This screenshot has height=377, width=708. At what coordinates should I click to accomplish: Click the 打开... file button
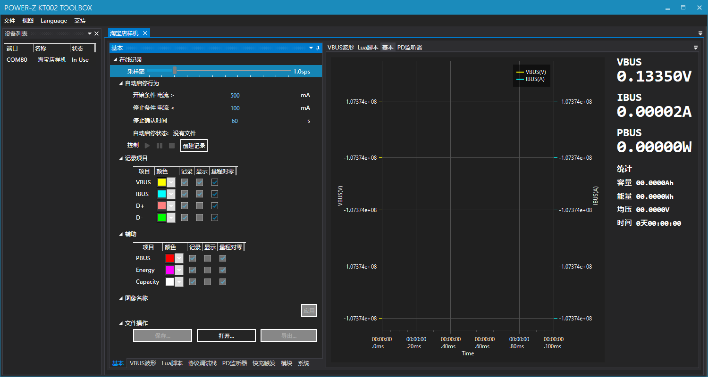pos(226,336)
